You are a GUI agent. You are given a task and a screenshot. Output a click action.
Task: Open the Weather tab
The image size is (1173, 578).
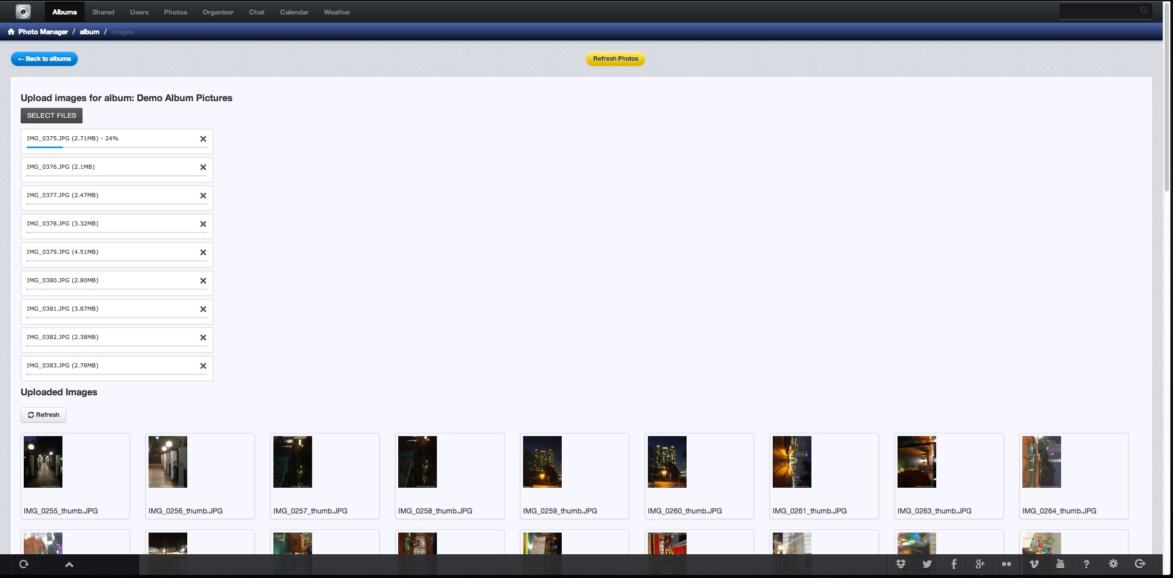pos(337,12)
